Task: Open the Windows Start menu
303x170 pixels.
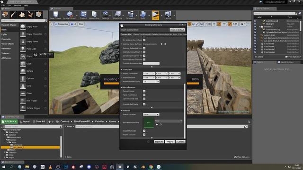Action: click(3, 167)
